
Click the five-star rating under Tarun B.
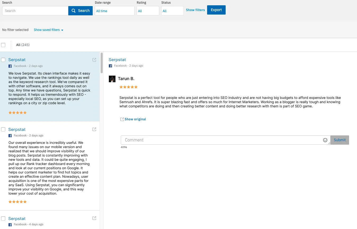pyautogui.click(x=128, y=87)
